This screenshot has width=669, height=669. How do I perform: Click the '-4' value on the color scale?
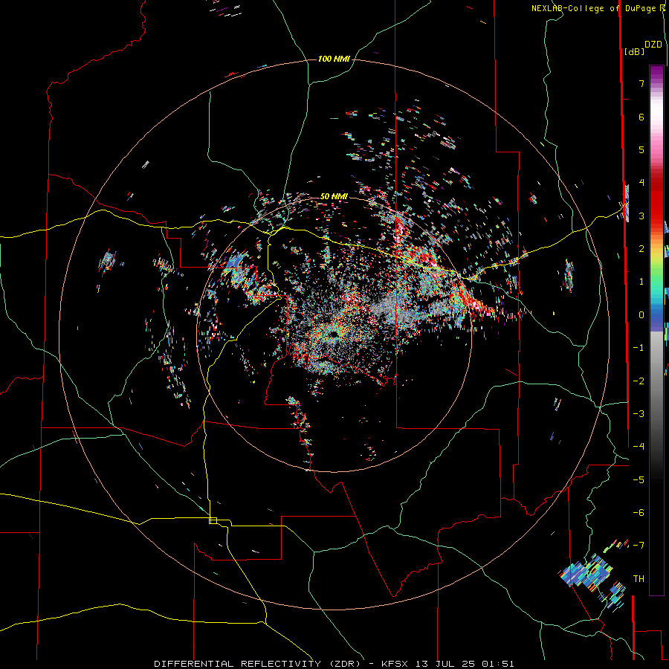click(639, 447)
